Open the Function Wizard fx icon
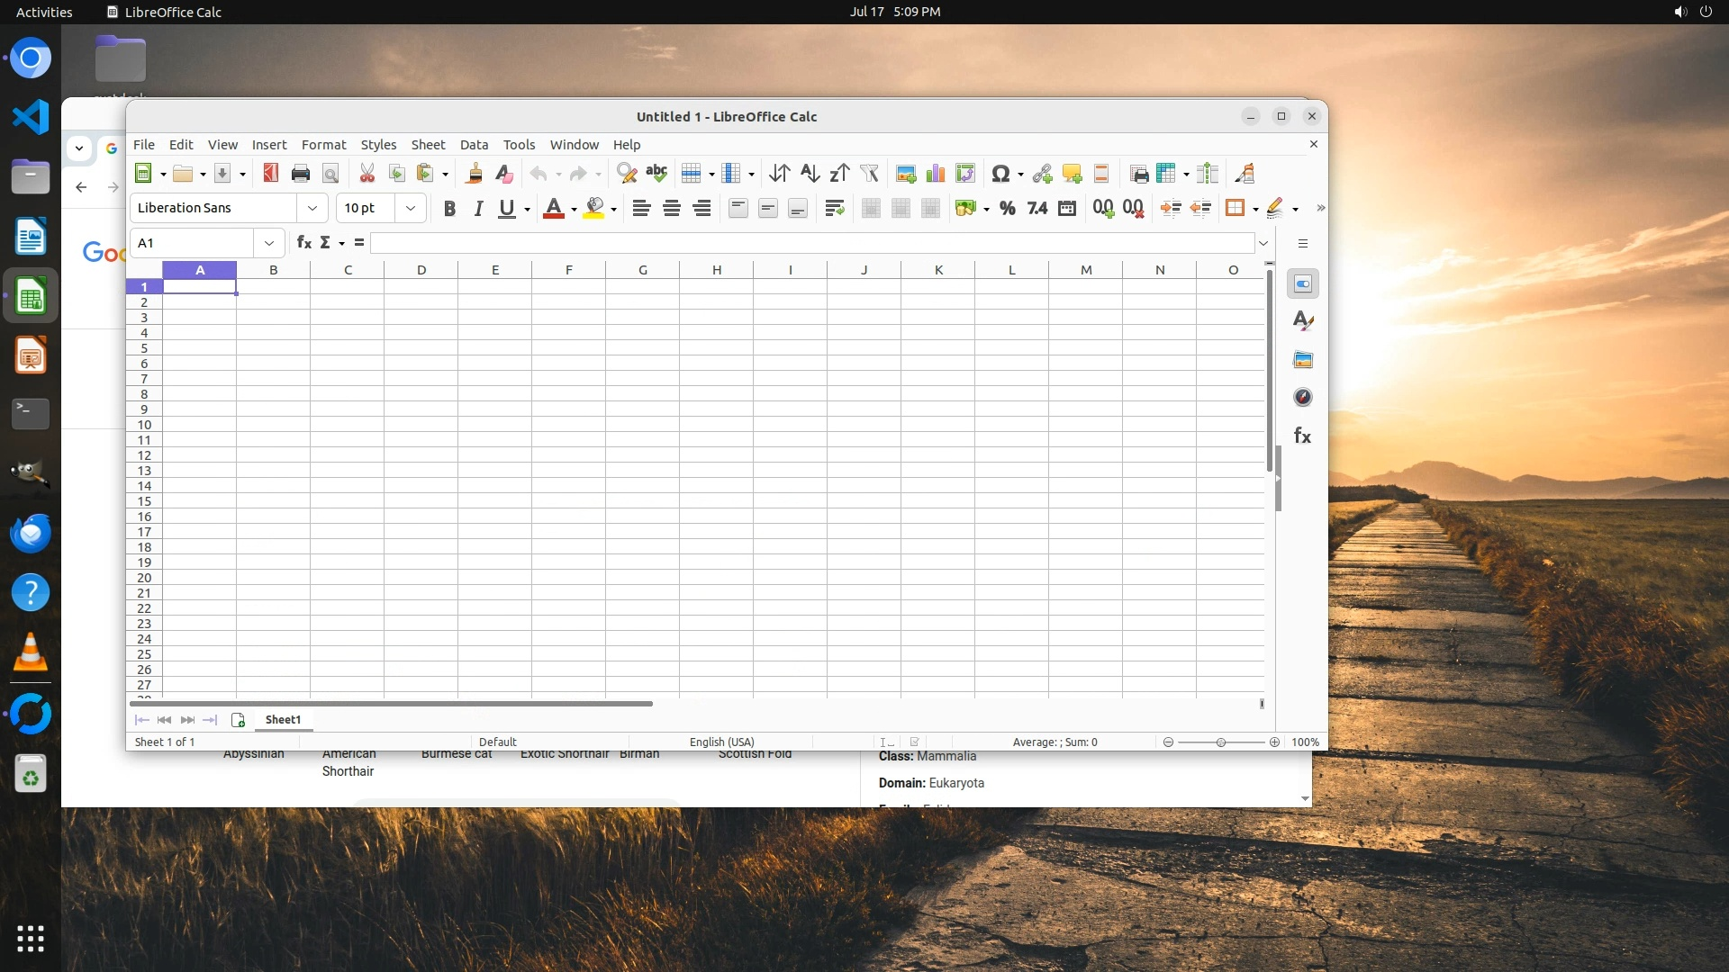The image size is (1729, 972). 304,243
